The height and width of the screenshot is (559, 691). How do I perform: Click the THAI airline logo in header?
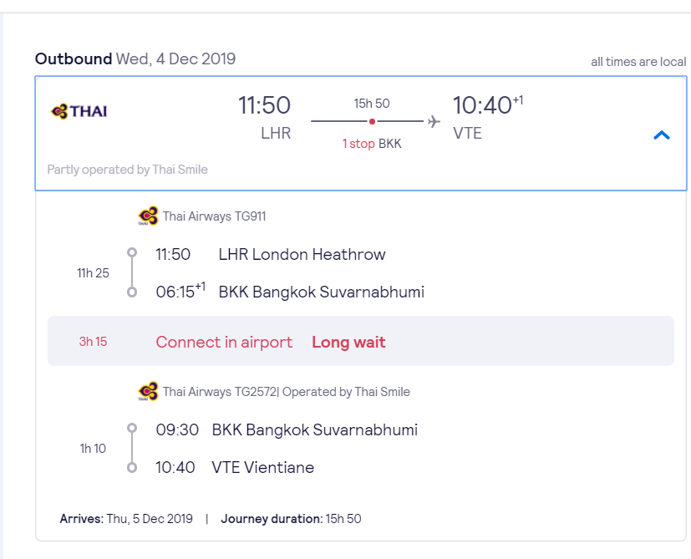click(x=79, y=111)
